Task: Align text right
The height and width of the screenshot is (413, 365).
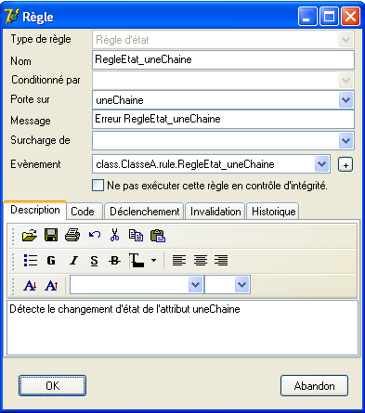Action: [x=221, y=261]
